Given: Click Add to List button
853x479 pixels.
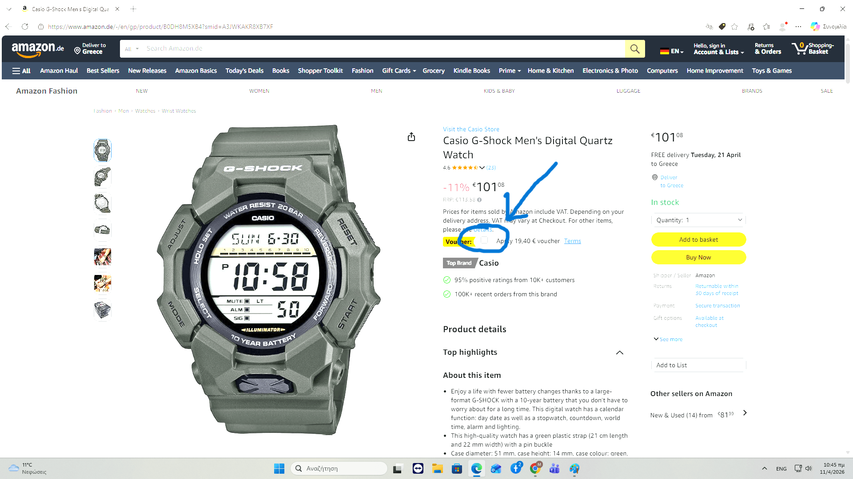Looking at the screenshot, I should click(698, 365).
